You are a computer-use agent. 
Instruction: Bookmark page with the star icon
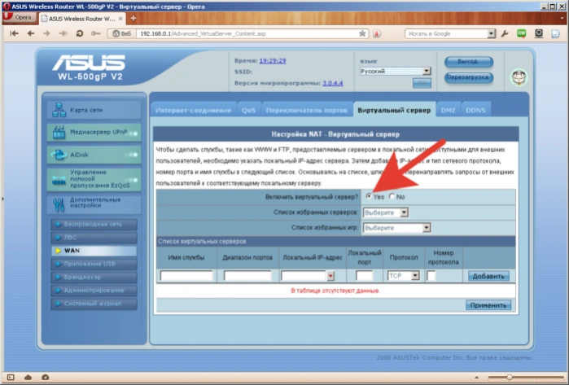pos(362,33)
